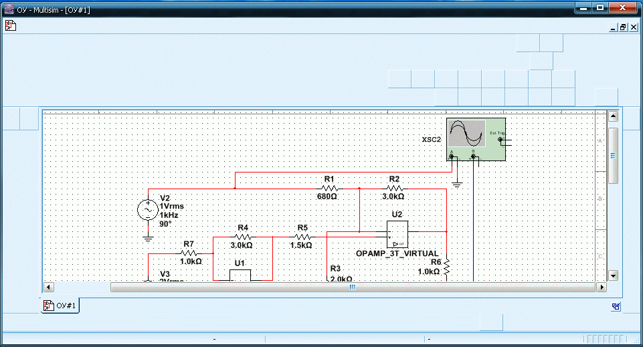The width and height of the screenshot is (643, 347).
Task: Click the ground symbol below V2
Action: click(148, 236)
